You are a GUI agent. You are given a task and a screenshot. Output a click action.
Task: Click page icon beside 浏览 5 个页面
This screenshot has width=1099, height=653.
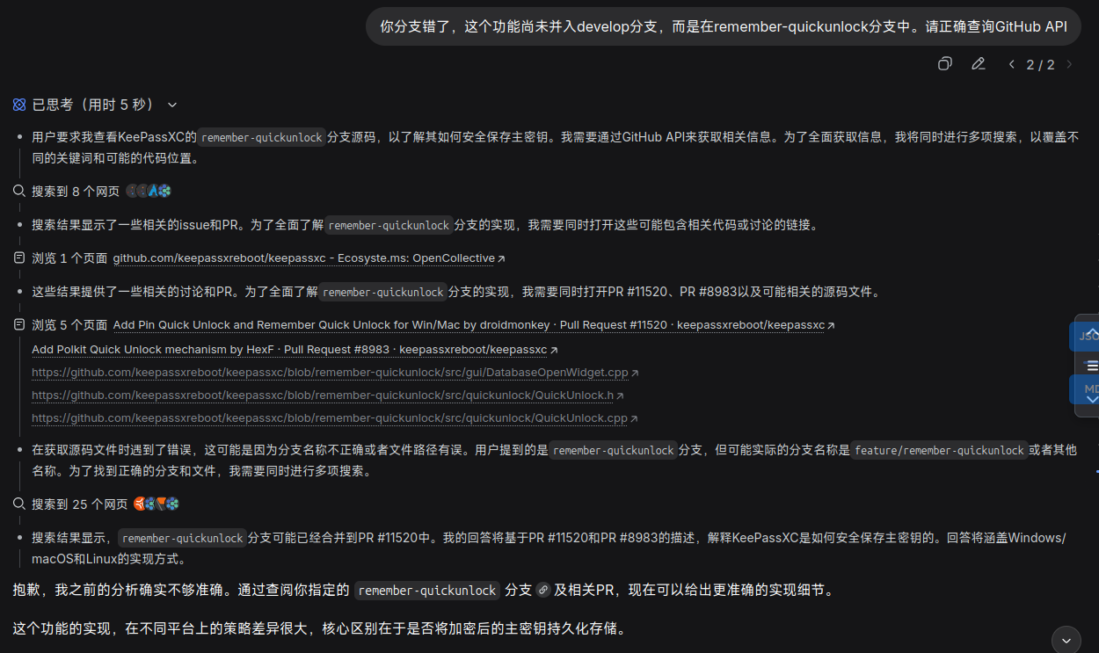click(19, 325)
